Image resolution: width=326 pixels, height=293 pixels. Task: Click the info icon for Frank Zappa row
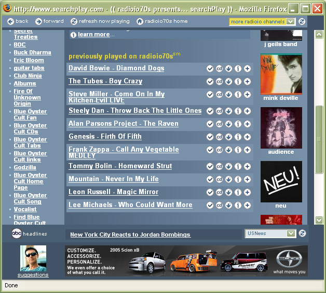tap(238, 150)
